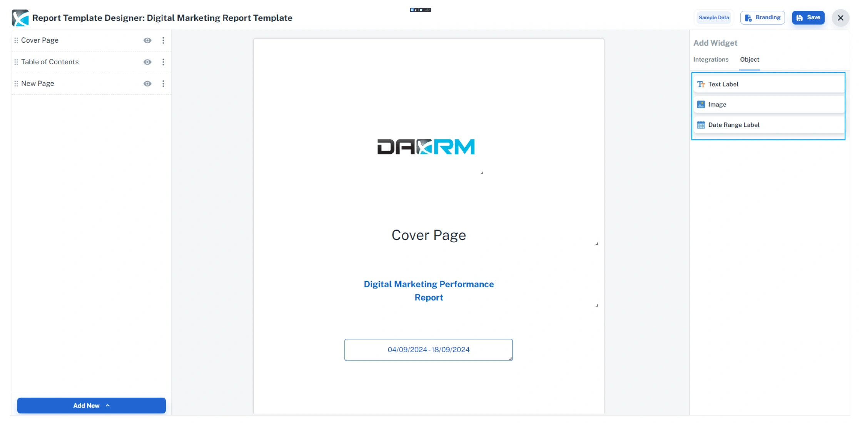This screenshot has height=423, width=860.
Task: Click the Text Label widget icon
Action: [701, 84]
